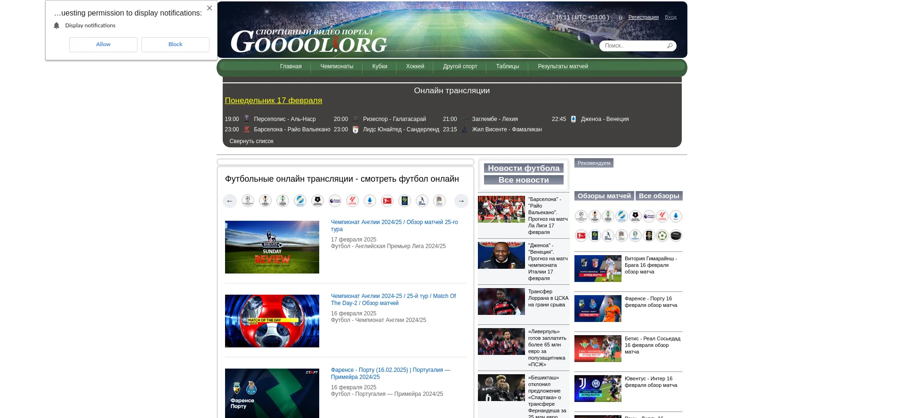Click the Goooool.org site logo
904x418 pixels.
[x=308, y=41]
